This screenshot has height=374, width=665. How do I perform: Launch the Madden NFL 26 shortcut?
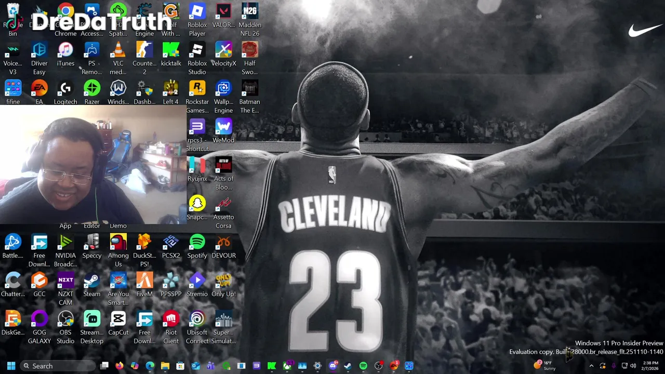coord(249,20)
